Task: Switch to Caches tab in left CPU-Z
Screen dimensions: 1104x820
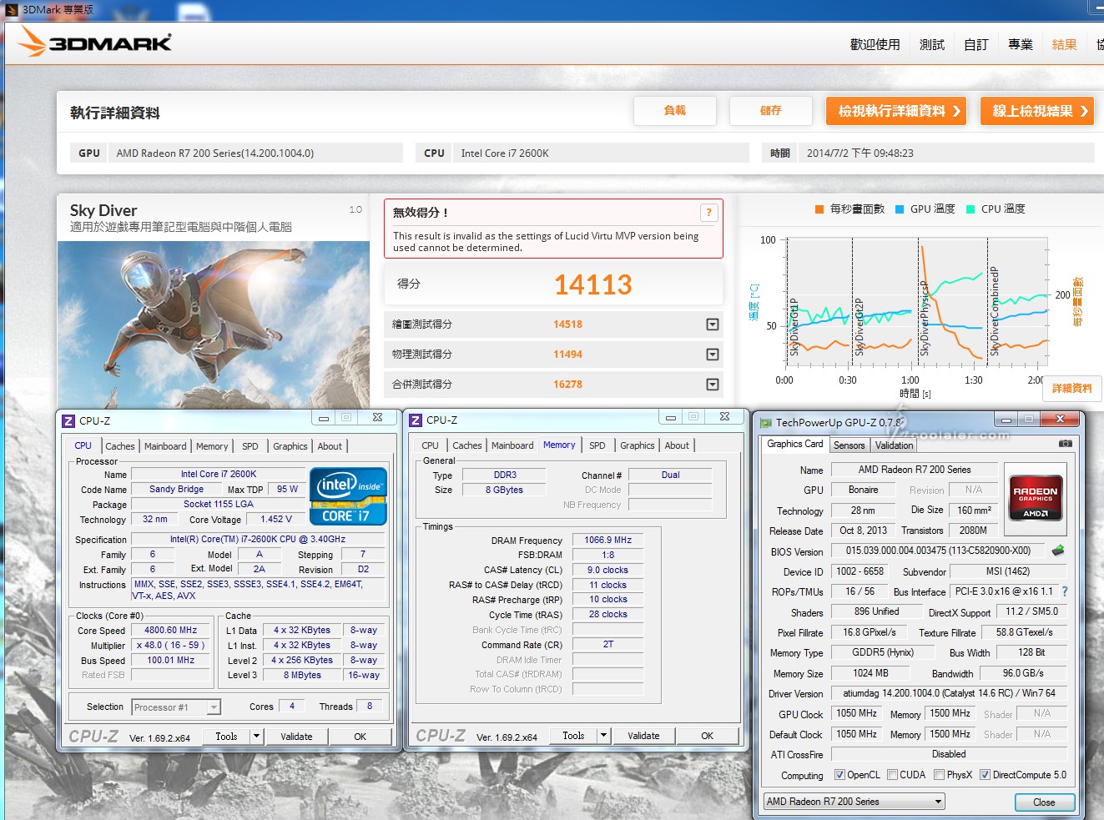Action: 119,446
